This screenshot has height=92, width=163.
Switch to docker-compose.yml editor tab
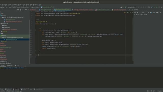click(103, 10)
